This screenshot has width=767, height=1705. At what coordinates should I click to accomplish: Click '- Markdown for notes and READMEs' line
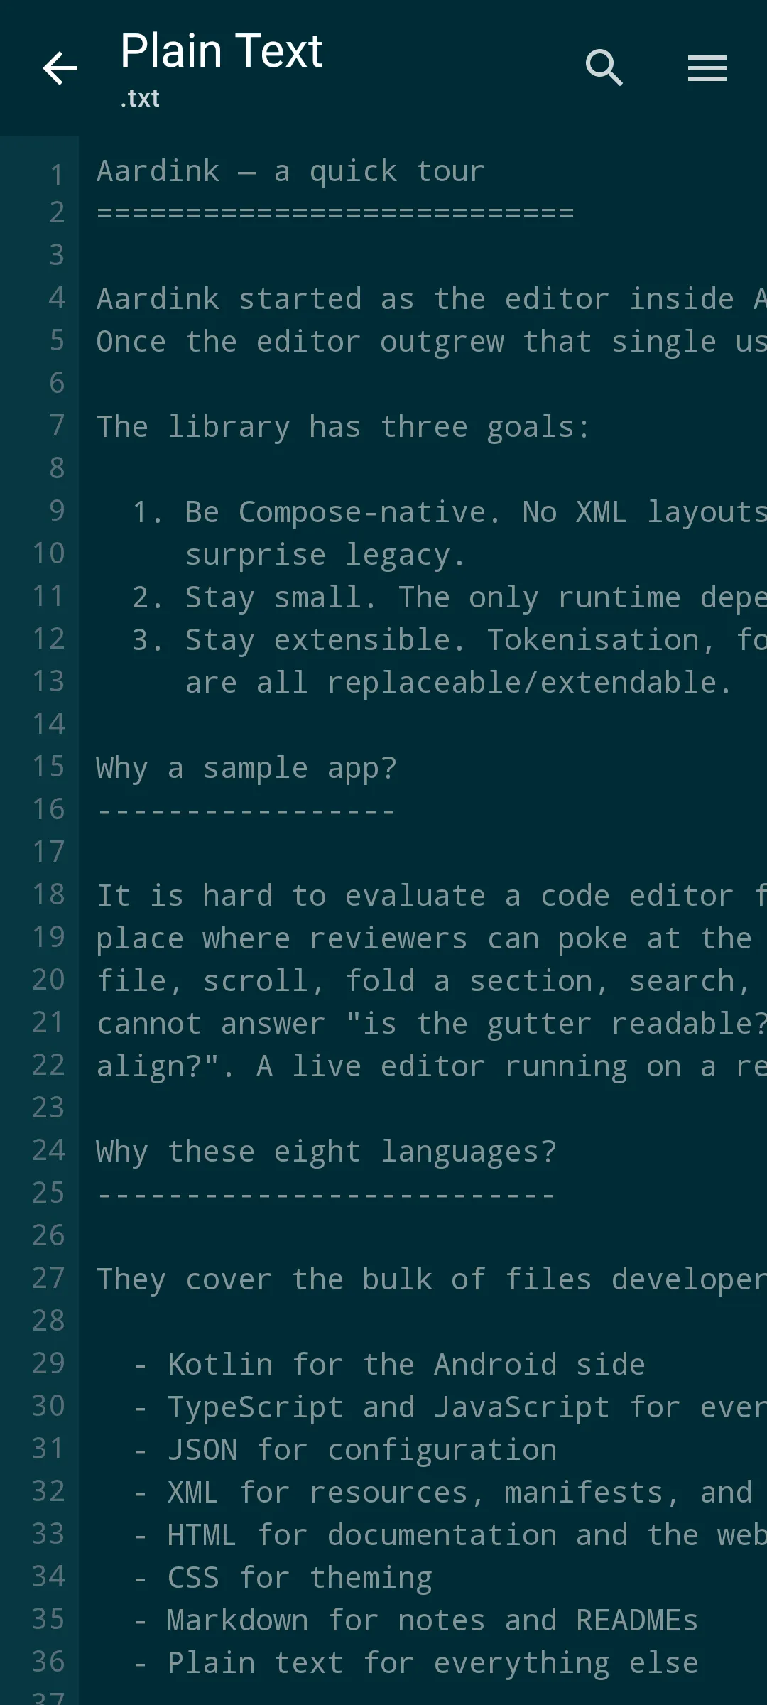click(x=415, y=1620)
